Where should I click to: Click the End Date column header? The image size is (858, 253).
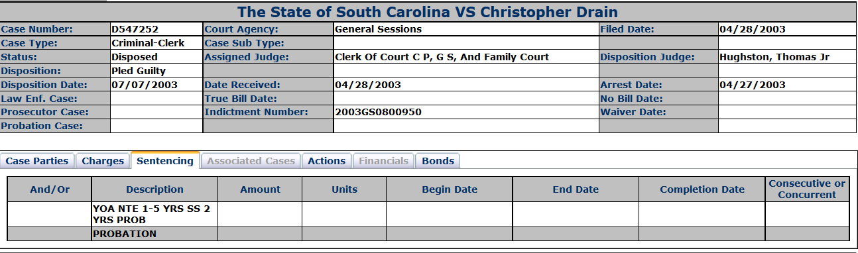click(576, 189)
